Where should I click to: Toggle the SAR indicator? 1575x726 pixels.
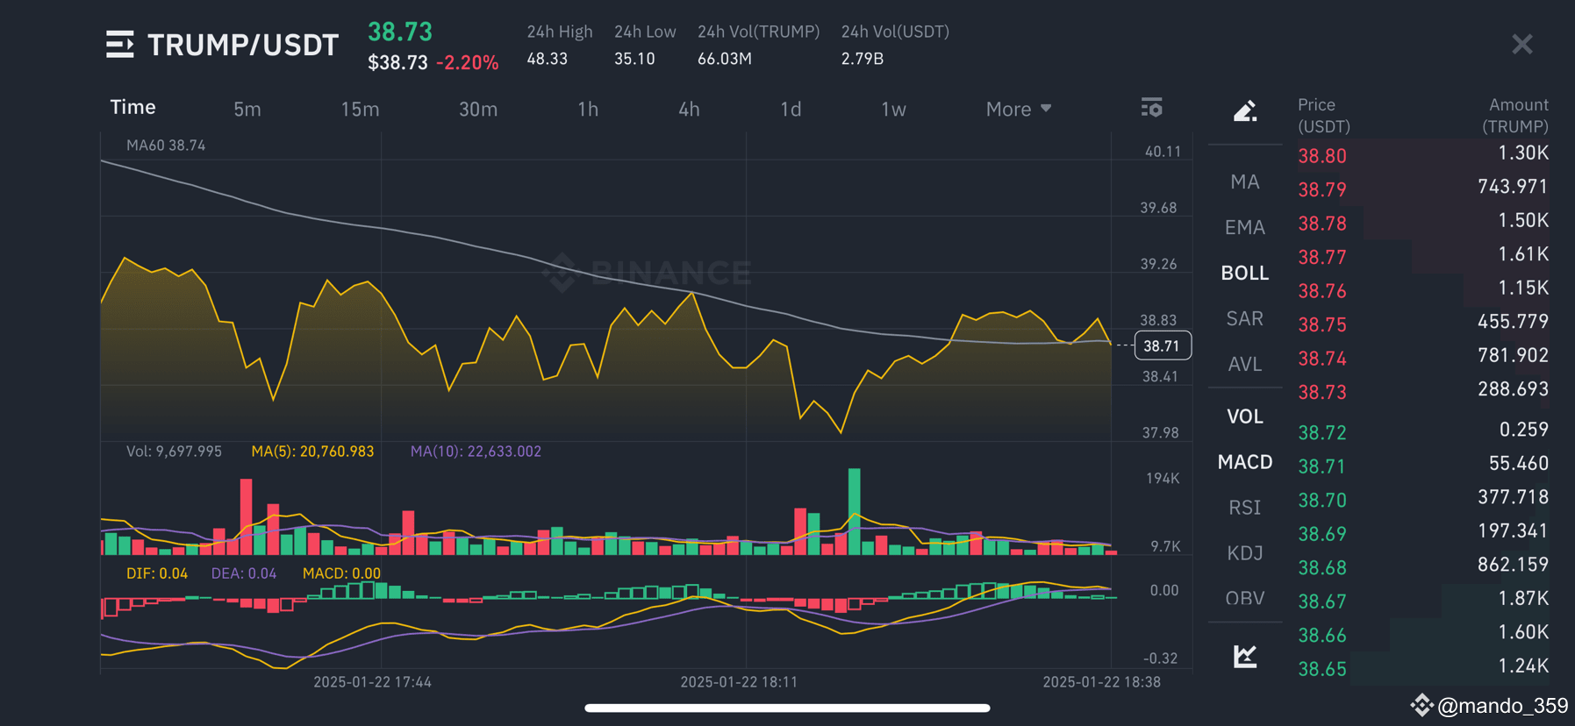coord(1245,318)
